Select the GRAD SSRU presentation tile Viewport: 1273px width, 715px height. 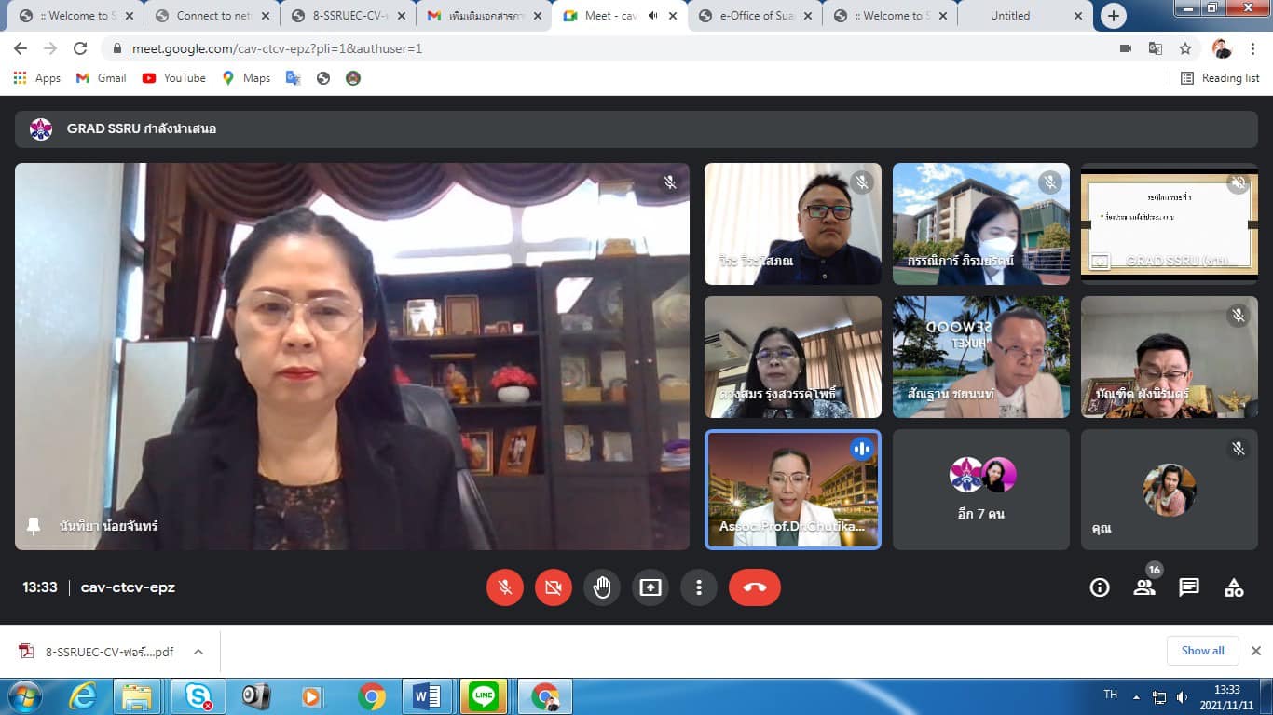tap(1169, 223)
